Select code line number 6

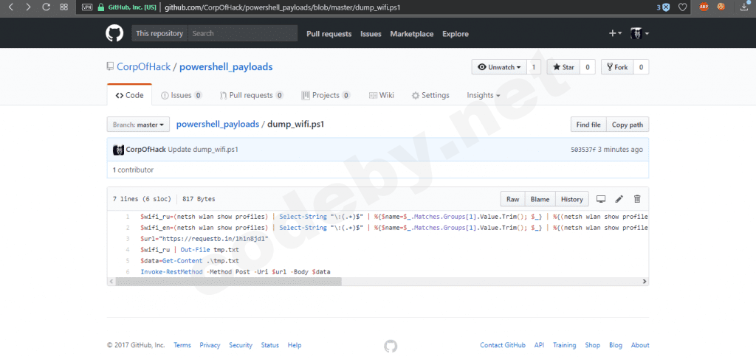click(x=128, y=272)
